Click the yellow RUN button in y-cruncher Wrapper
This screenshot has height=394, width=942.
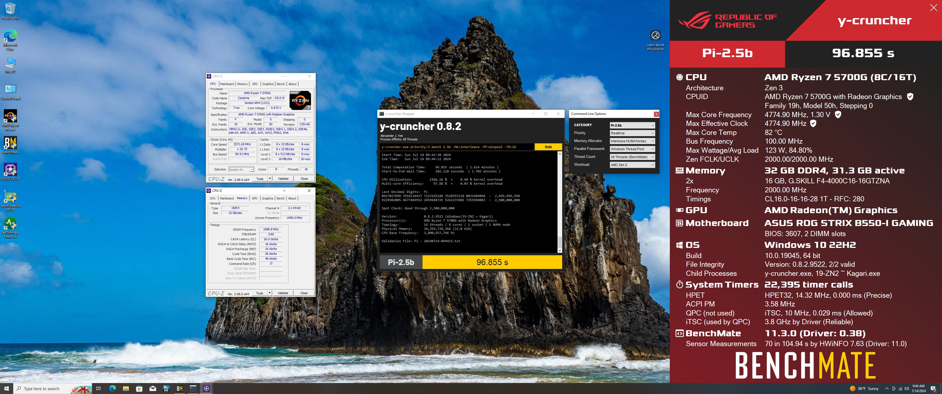tap(548, 147)
